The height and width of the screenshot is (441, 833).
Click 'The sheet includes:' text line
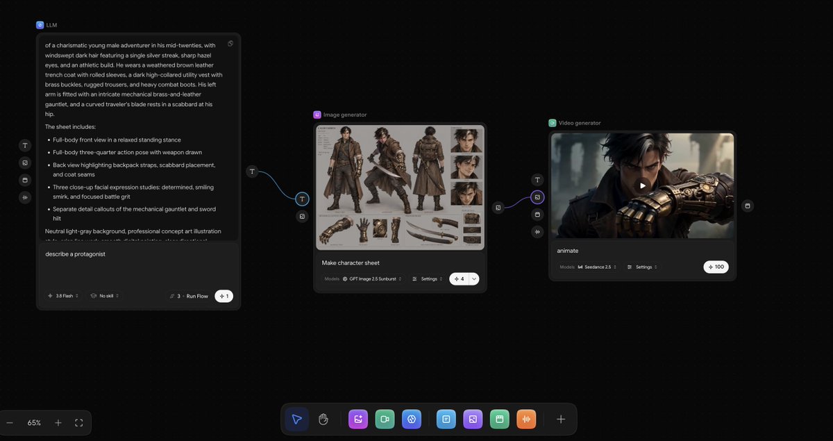[x=70, y=126]
